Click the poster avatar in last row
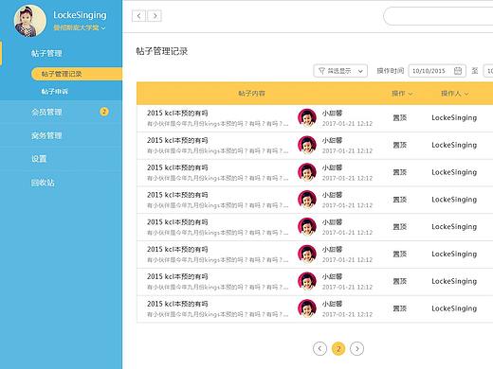Viewport: 493px width, 369px height. click(307, 308)
